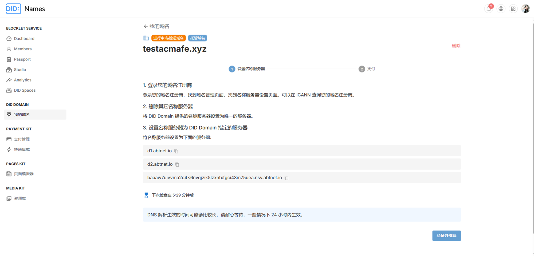
Task: Open Members in the sidebar
Action: pos(23,49)
